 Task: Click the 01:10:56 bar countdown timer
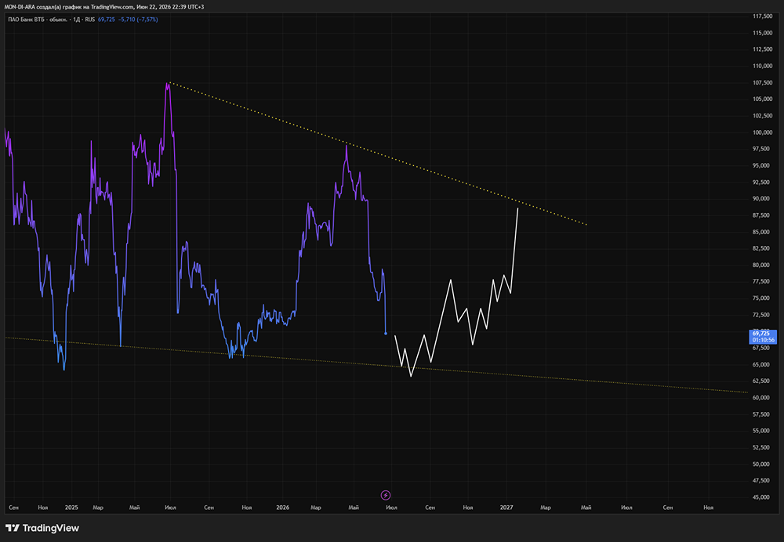[763, 340]
